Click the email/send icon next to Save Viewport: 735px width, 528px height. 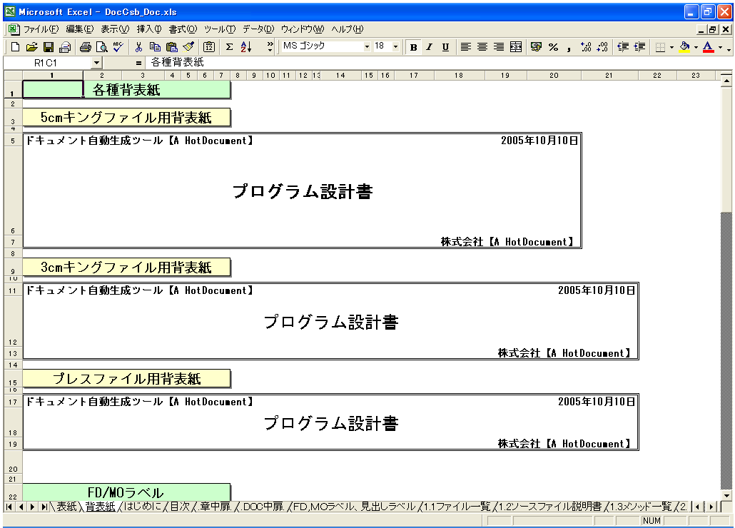pyautogui.click(x=65, y=47)
